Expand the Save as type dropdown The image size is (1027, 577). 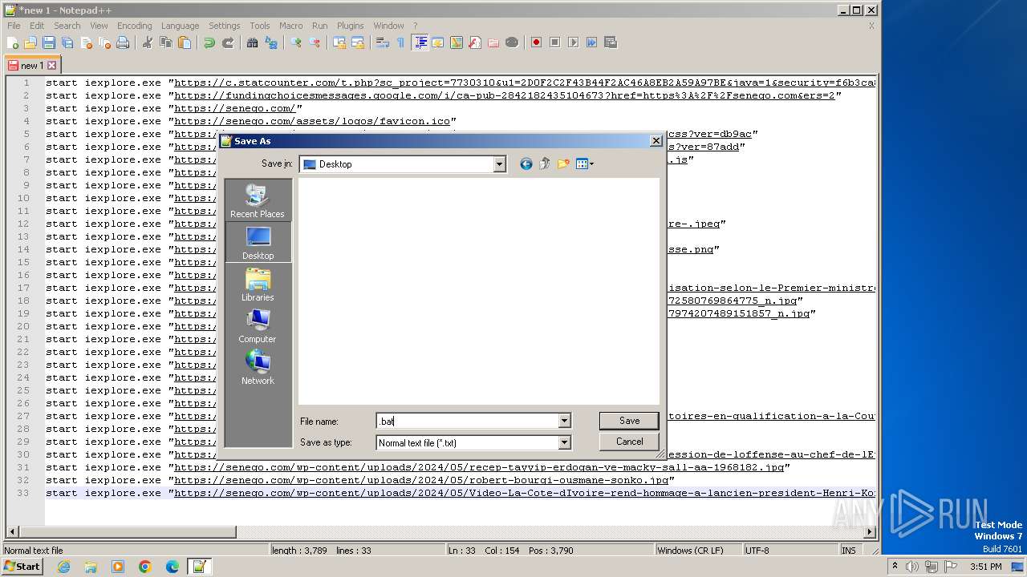click(564, 442)
